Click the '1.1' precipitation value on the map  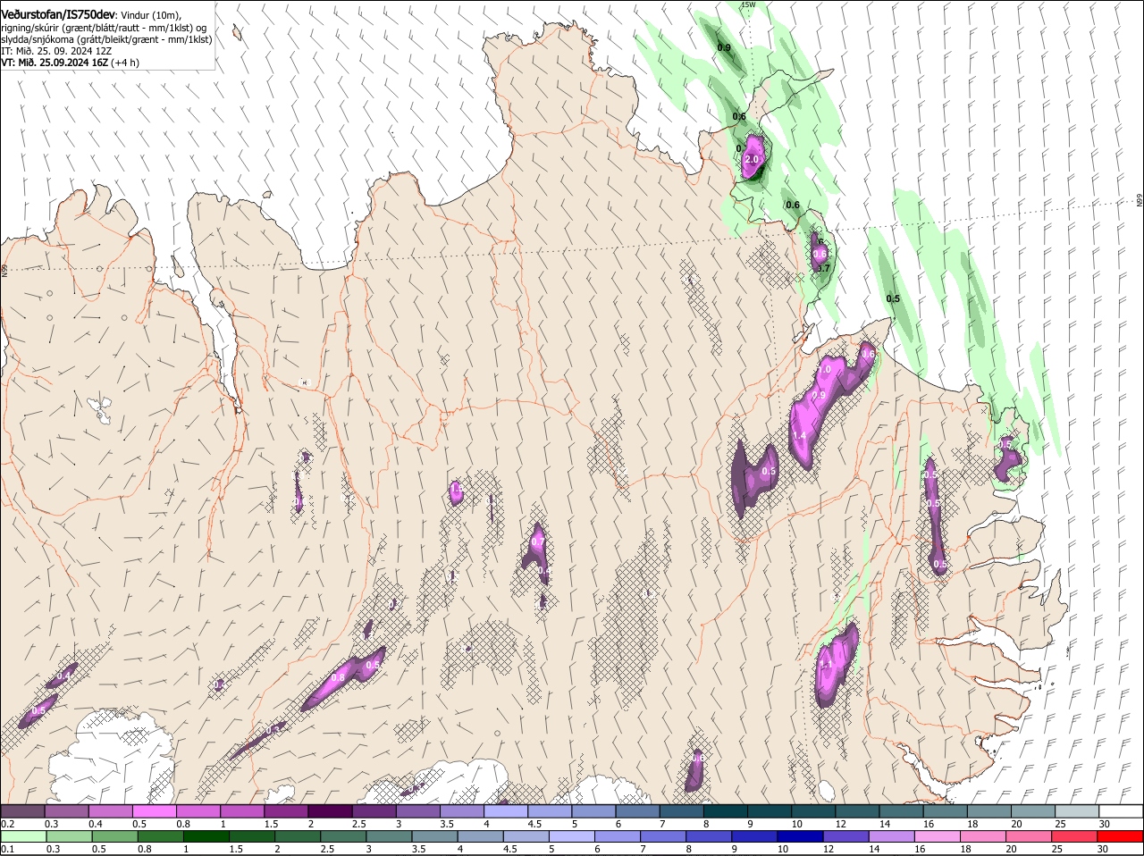tap(826, 665)
